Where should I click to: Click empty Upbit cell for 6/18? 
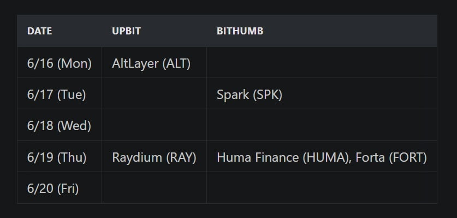154,126
